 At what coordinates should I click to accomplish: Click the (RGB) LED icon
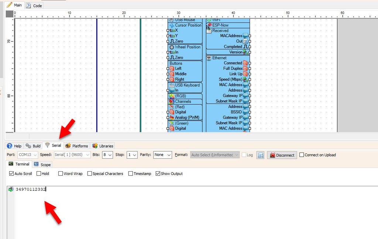[x=172, y=96]
